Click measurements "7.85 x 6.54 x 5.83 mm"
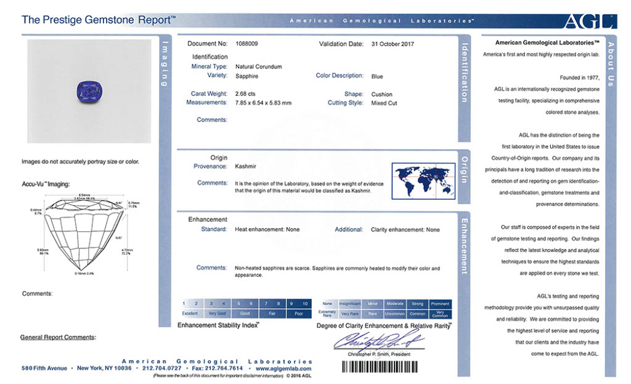Image resolution: width=631 pixels, height=384 pixels. (263, 103)
